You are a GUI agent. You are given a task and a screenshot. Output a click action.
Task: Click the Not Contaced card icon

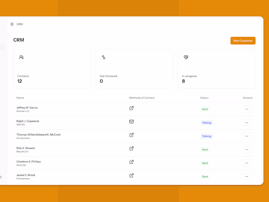[104, 57]
